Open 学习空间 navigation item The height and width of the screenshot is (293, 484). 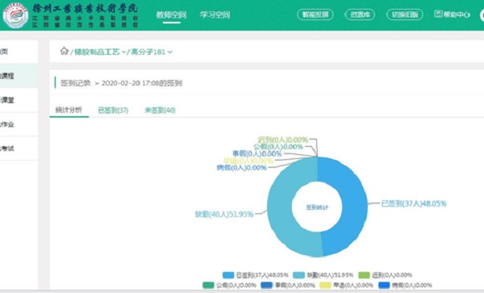pos(215,15)
